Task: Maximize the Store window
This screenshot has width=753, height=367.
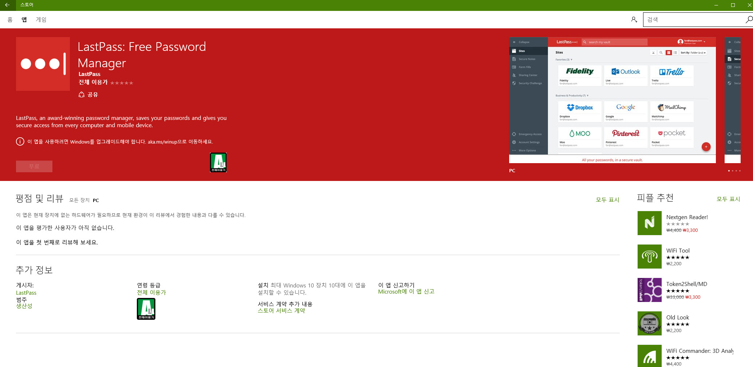Action: pos(733,5)
